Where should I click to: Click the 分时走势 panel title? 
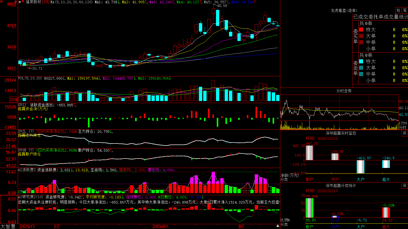[344, 91]
